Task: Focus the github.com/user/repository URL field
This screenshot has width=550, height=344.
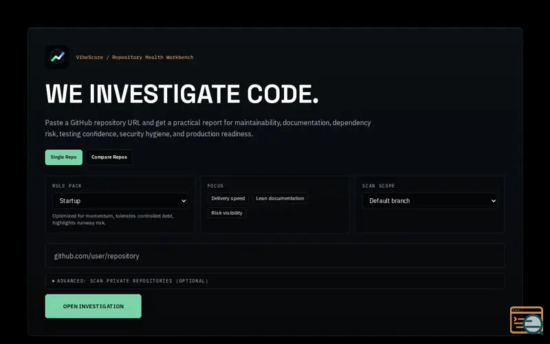Action: [274, 256]
